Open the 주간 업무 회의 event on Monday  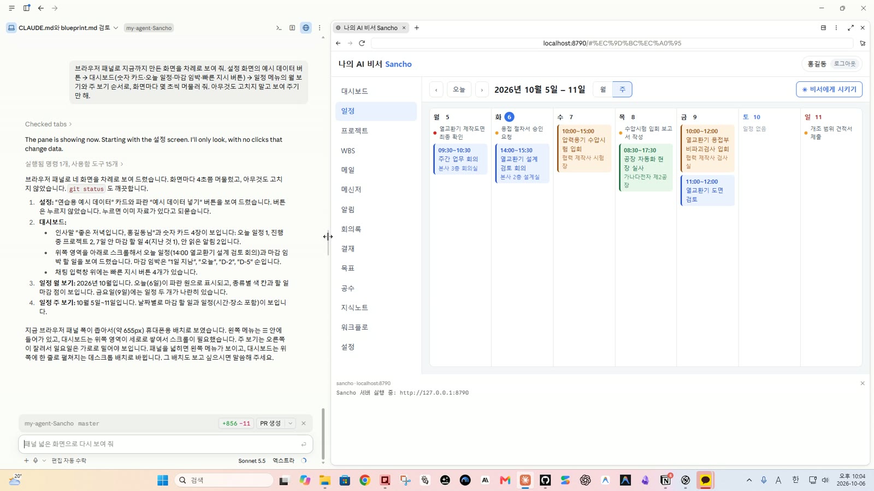[x=460, y=159]
